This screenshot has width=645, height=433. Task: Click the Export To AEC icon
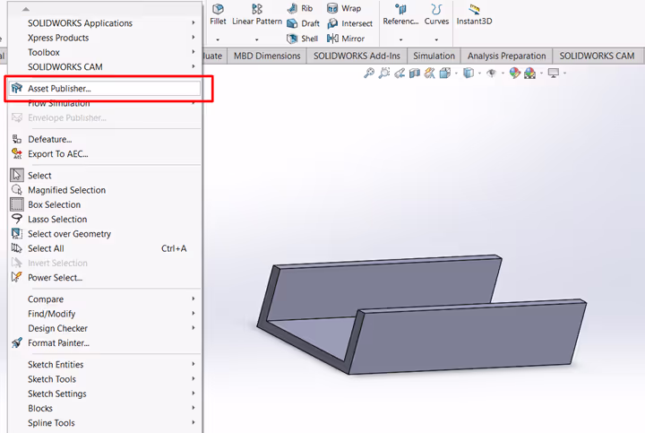pyautogui.click(x=17, y=154)
